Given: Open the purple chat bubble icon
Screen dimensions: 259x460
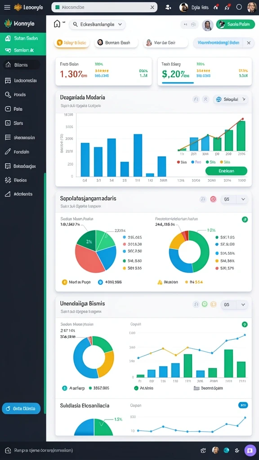Looking at the screenshot, I should click(250, 450).
